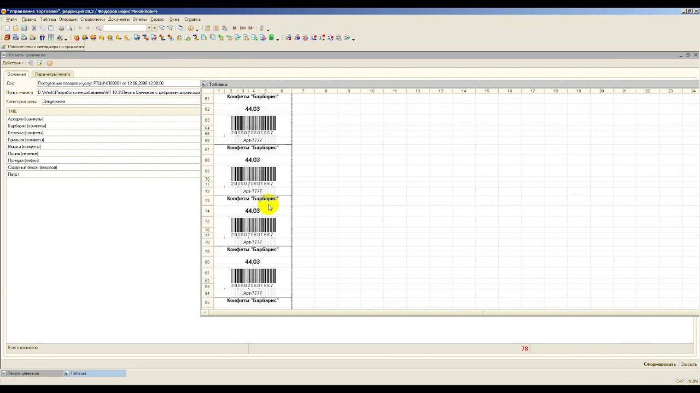
Task: Print with the printer toolbar icon
Action: pos(61,28)
